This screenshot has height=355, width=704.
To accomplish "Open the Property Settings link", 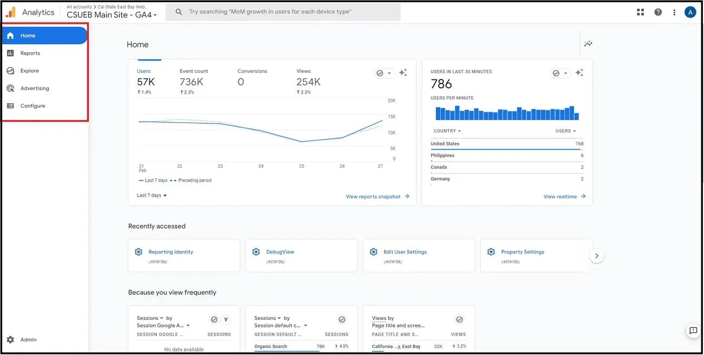I will (523, 252).
